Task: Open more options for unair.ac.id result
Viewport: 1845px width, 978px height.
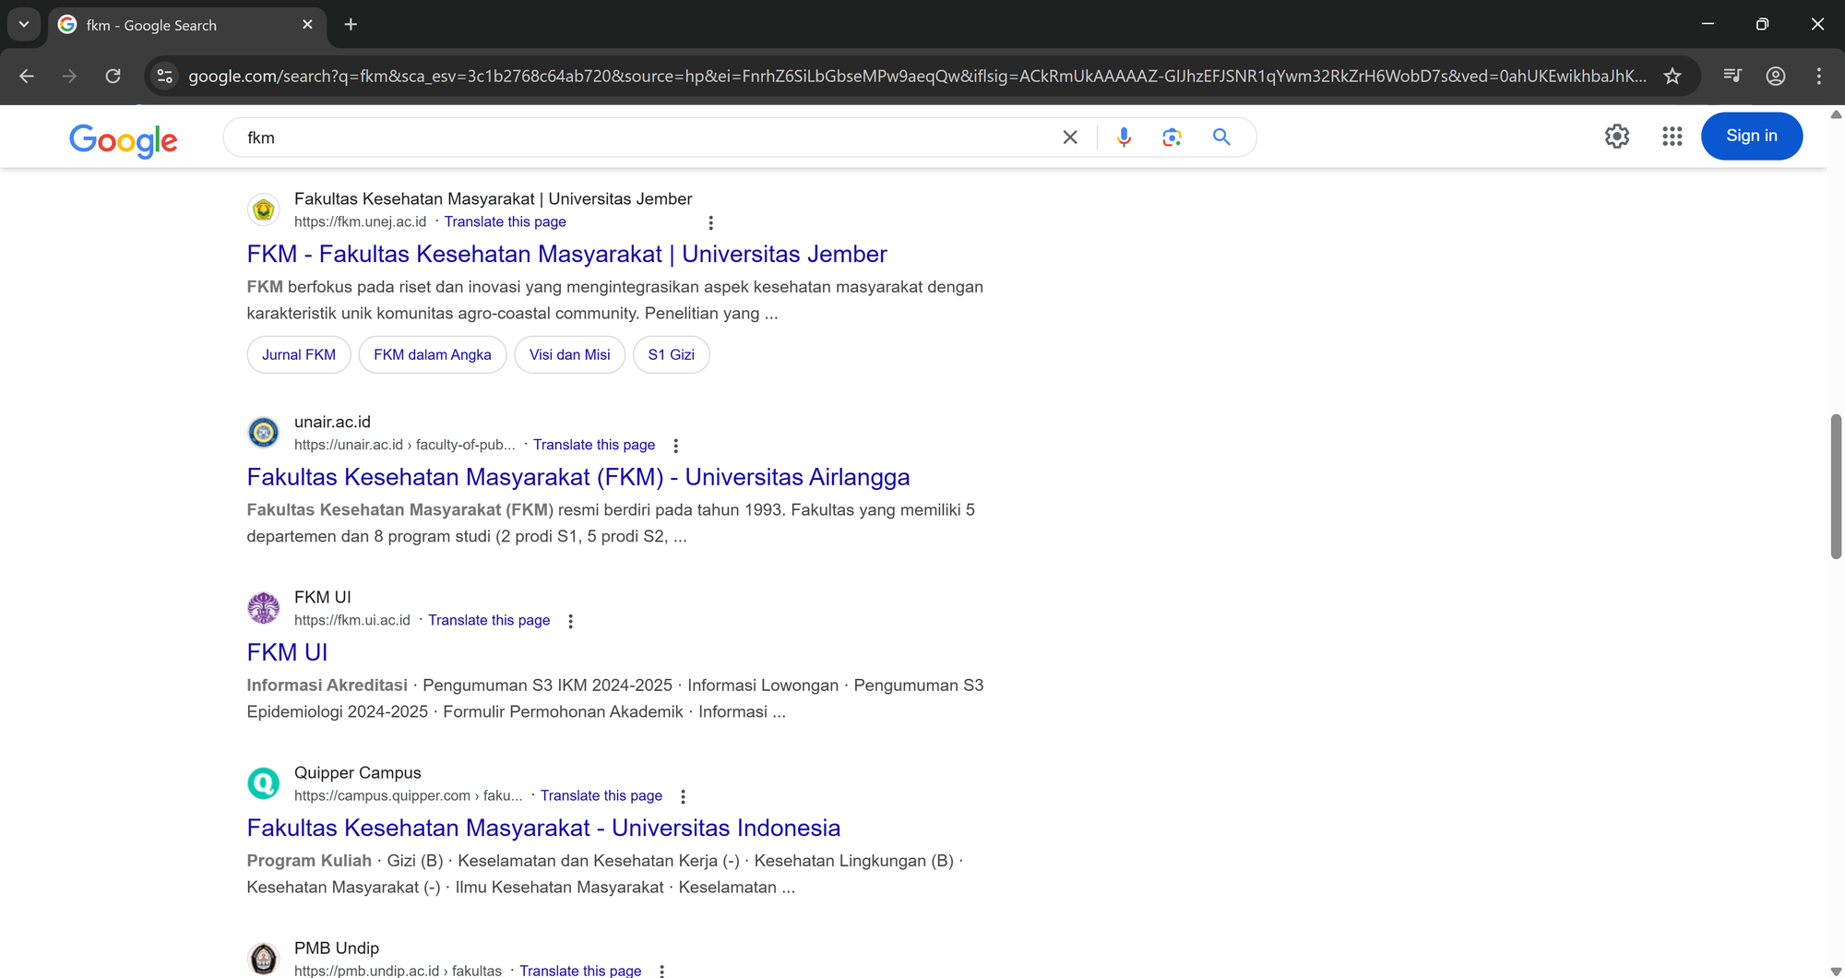Action: click(675, 446)
